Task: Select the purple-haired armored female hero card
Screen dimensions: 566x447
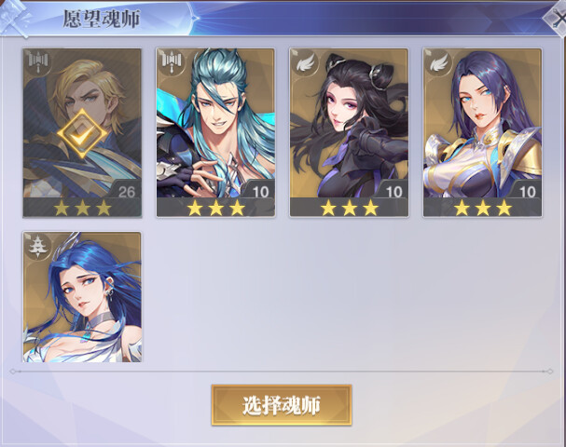Action: pyautogui.click(x=482, y=132)
